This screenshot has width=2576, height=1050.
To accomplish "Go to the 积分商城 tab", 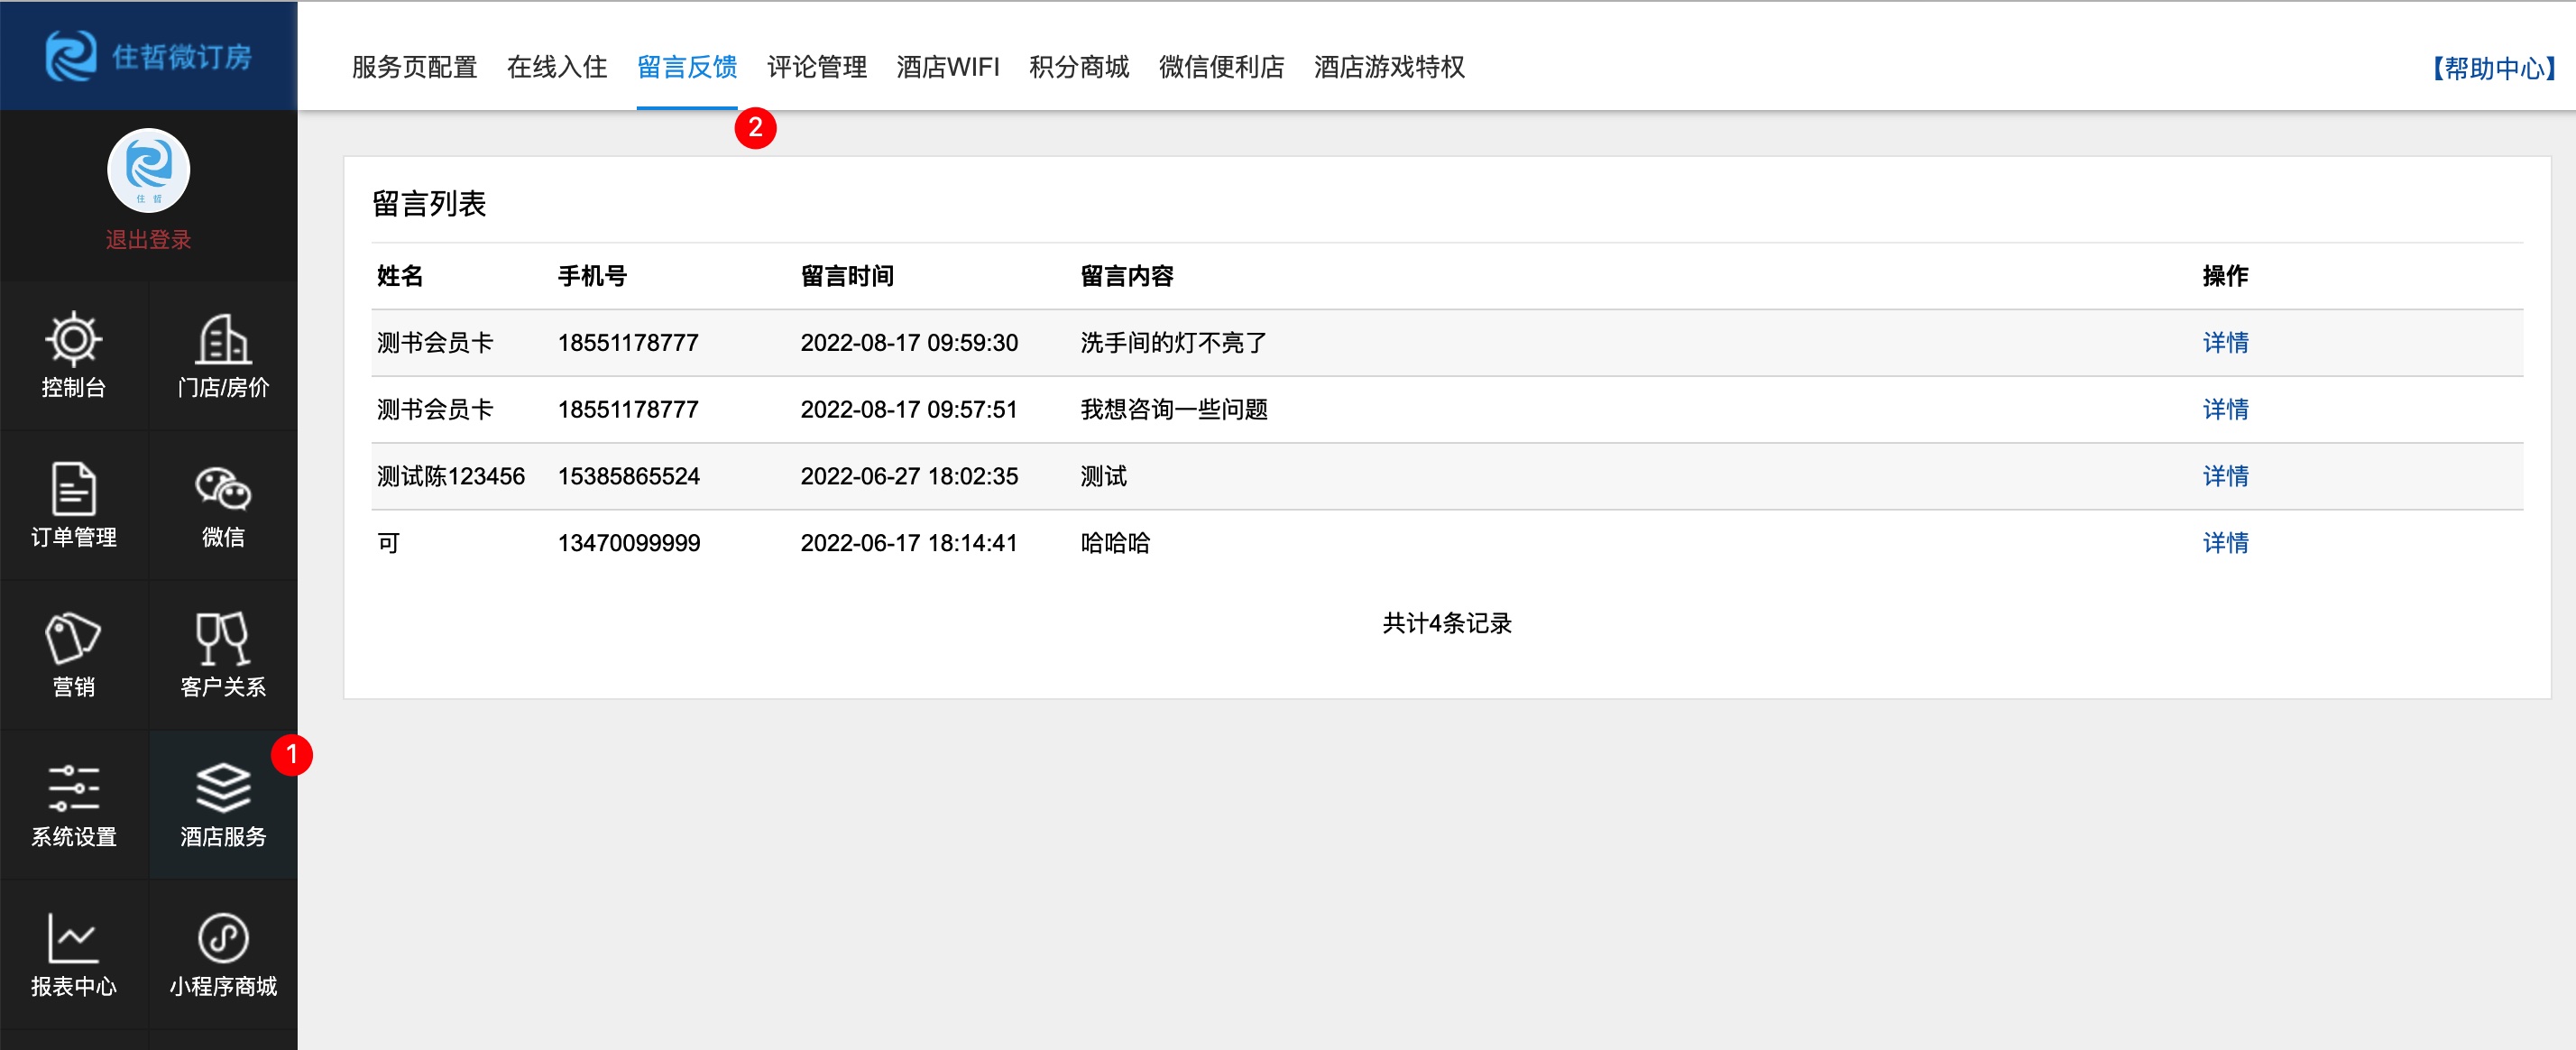I will [1078, 67].
